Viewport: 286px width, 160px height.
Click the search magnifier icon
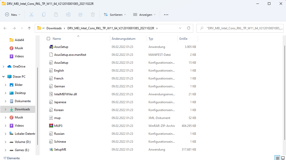(202, 28)
